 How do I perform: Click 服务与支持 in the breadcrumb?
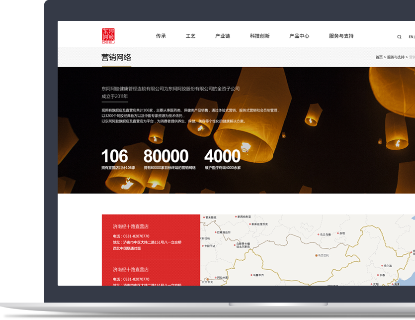pos(396,57)
